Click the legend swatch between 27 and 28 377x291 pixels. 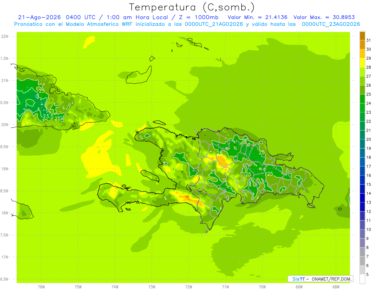coord(362,72)
